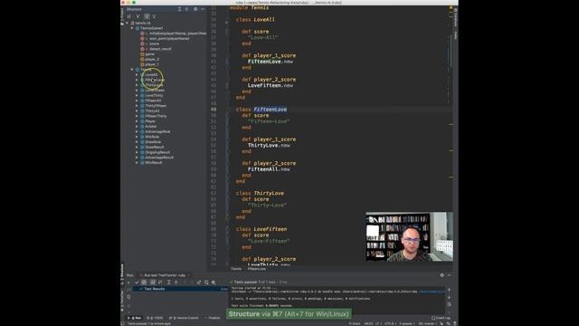Select the game field in Structure

(x=150, y=54)
